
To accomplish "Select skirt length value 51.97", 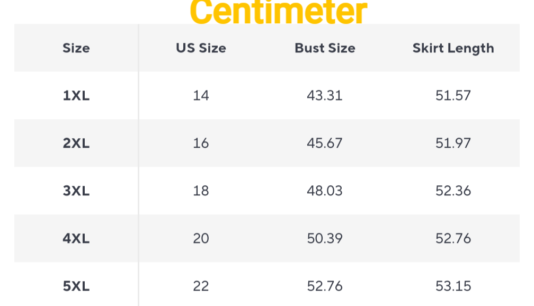I will [x=453, y=143].
